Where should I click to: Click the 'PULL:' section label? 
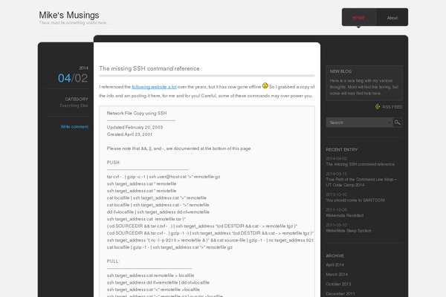pyautogui.click(x=113, y=261)
